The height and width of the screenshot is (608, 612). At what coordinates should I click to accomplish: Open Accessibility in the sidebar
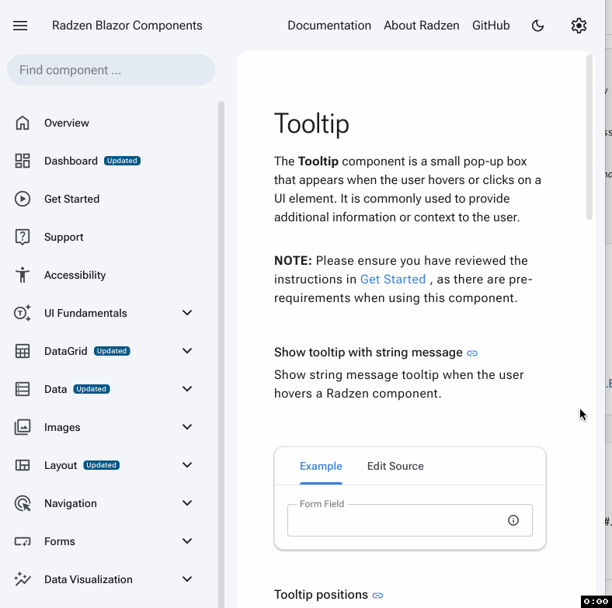click(x=75, y=275)
